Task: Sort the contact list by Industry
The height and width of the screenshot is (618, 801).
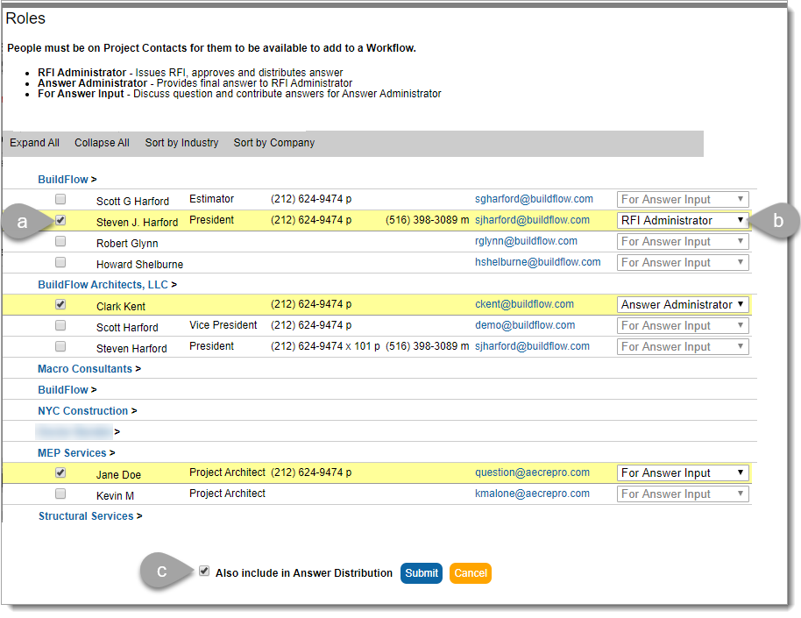Action: [x=181, y=142]
